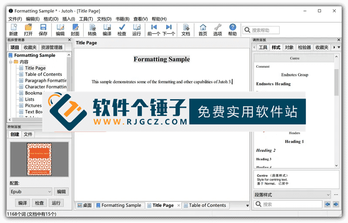The height and width of the screenshot is (223, 348).
Task: Click the 运行 (Run) toolbar icon
Action: (x=137, y=30)
